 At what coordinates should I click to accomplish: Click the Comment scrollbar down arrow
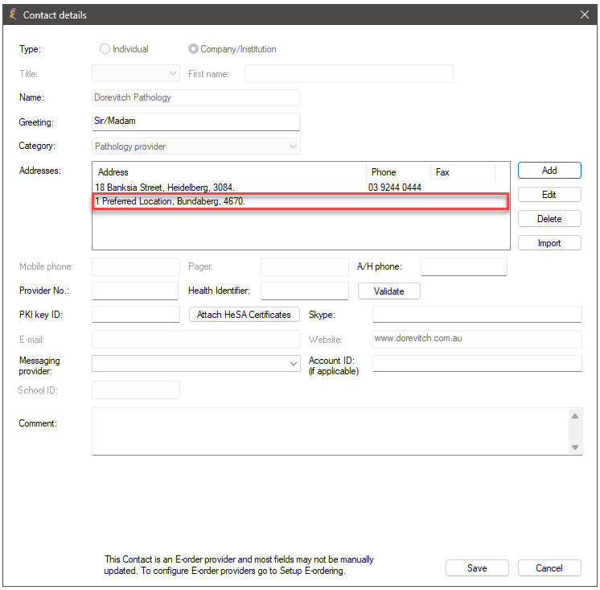(575, 448)
